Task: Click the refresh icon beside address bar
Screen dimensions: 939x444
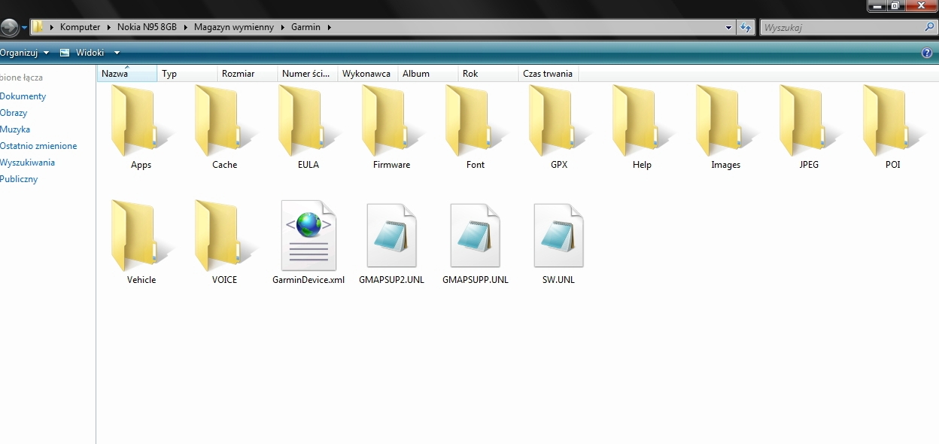Action: coord(746,27)
